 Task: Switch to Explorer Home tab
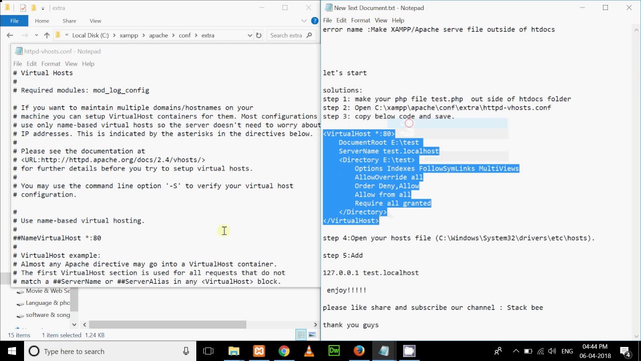tap(42, 21)
